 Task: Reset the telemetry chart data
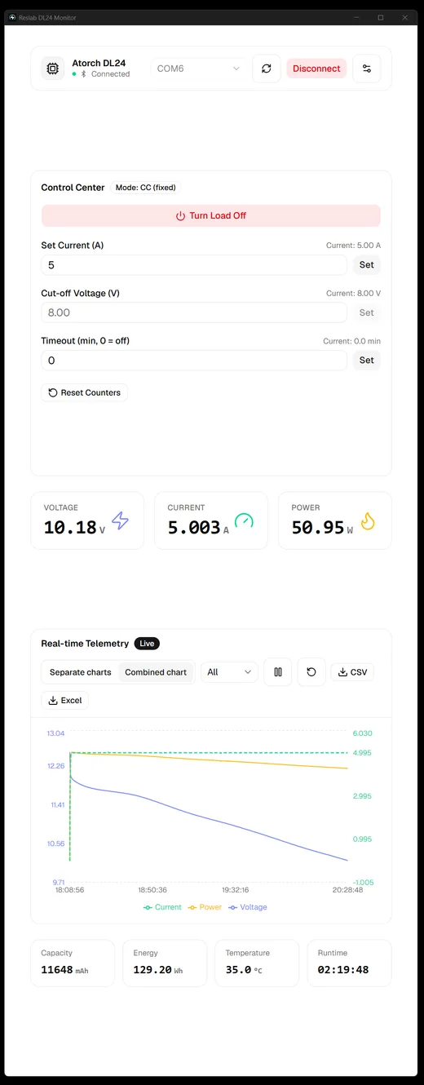tap(311, 672)
